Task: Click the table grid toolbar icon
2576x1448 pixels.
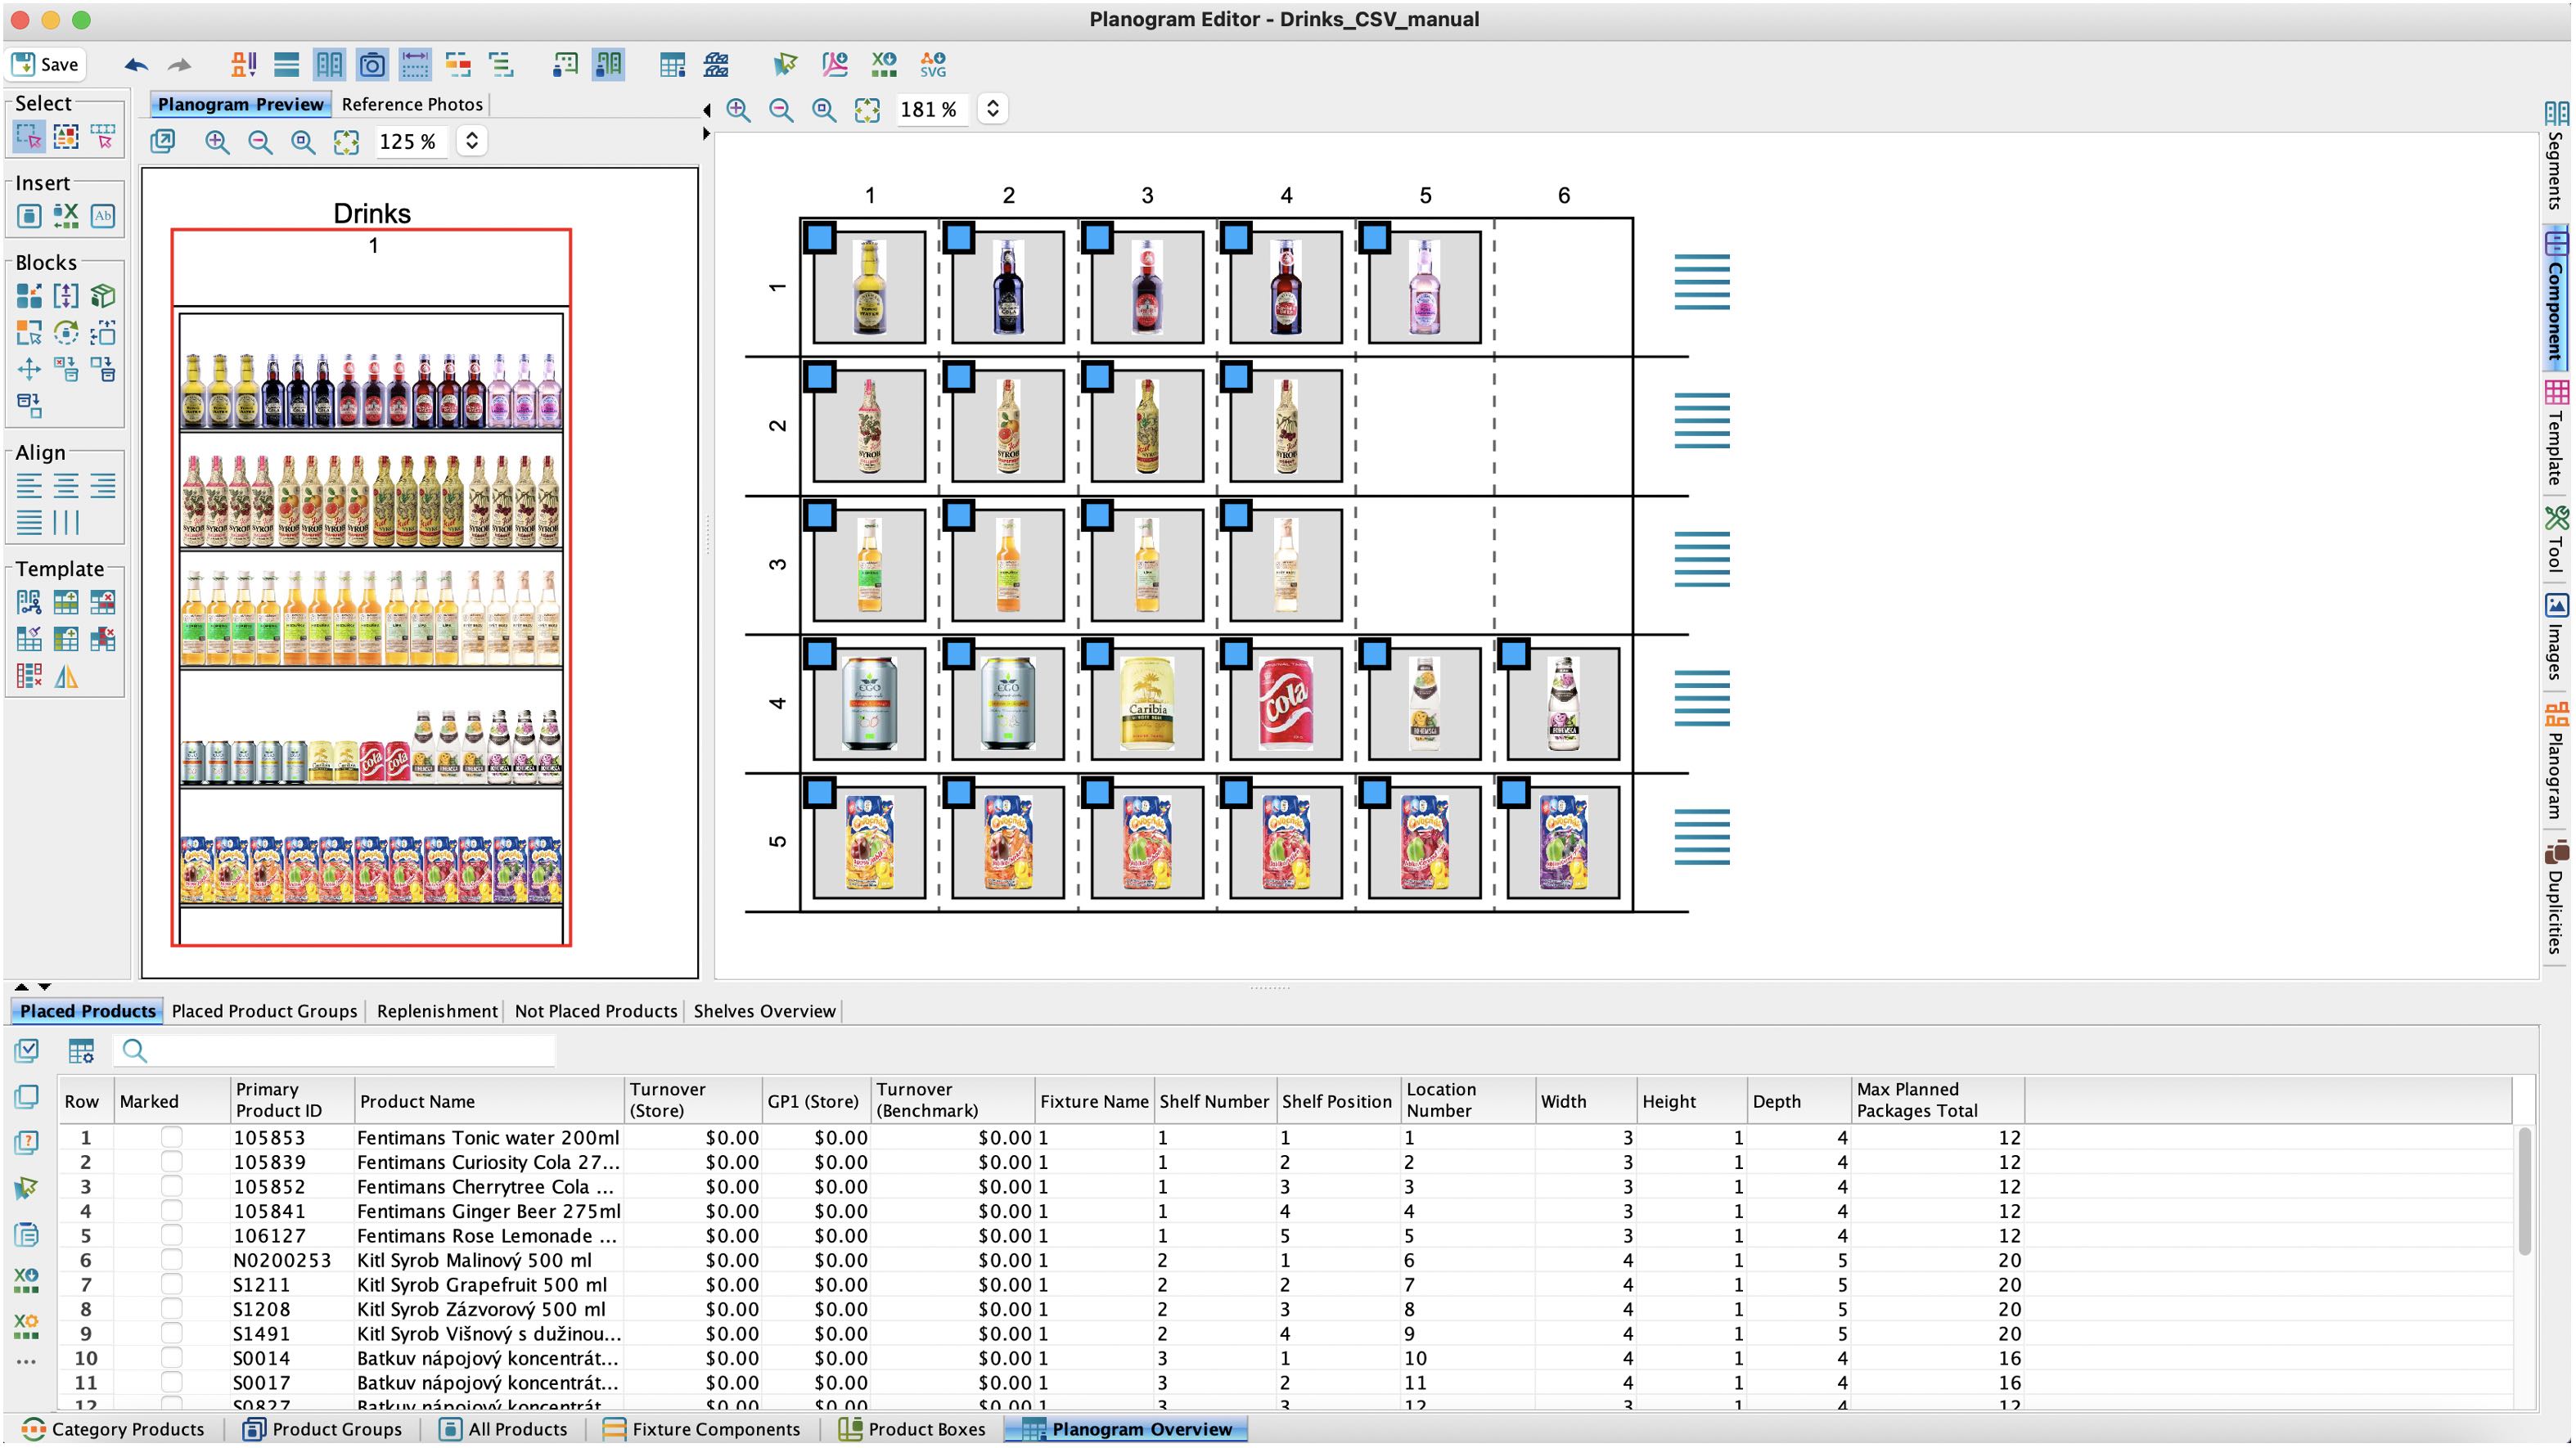Action: [672, 65]
